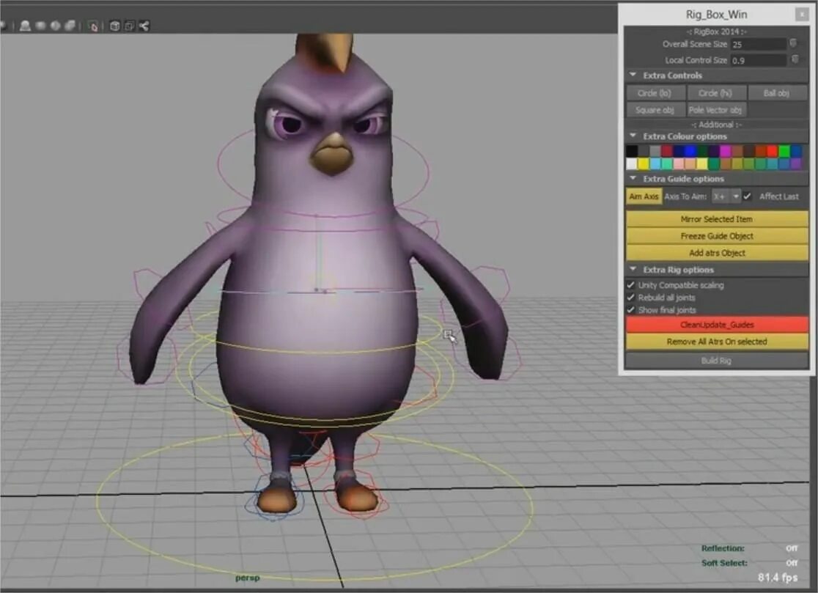Image resolution: width=818 pixels, height=593 pixels.
Task: Click Mirror Selected Item button
Action: coord(717,219)
